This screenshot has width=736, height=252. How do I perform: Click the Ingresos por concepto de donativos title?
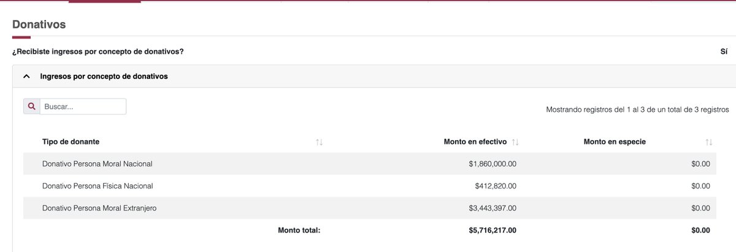[x=104, y=76]
